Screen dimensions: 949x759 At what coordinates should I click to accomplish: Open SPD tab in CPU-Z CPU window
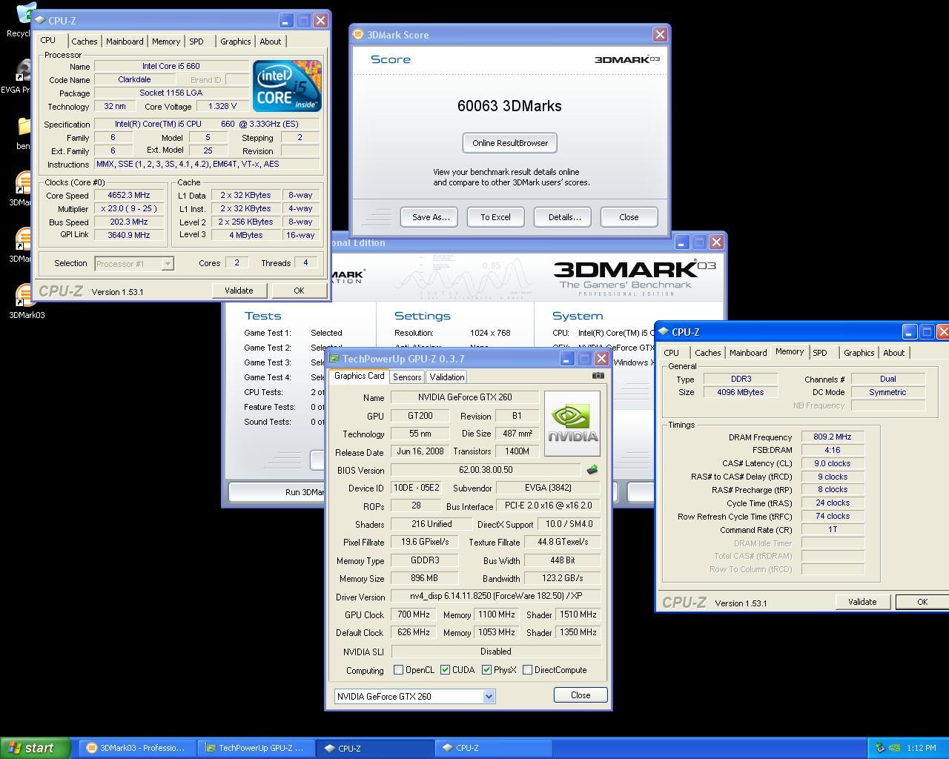point(196,42)
